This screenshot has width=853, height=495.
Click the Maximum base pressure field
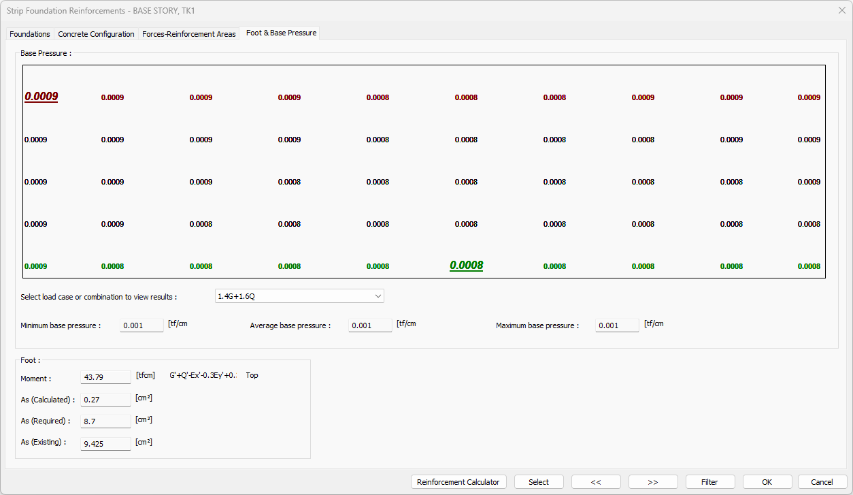pos(617,325)
